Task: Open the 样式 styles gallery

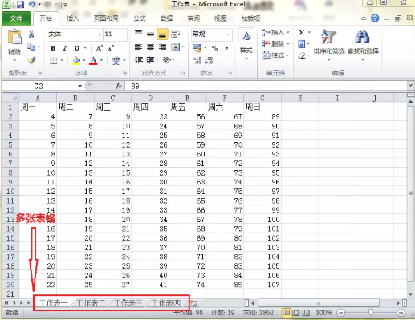Action: click(x=246, y=44)
